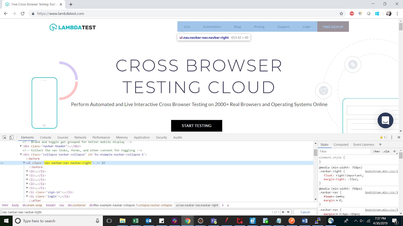Click the DevTools warning count icon
403x226 pixels.
[383, 137]
